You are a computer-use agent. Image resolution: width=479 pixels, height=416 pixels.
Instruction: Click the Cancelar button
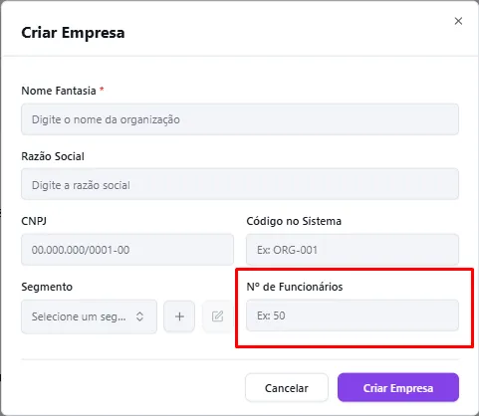287,388
